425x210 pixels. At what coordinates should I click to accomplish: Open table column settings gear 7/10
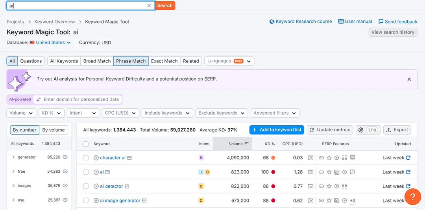[368, 130]
